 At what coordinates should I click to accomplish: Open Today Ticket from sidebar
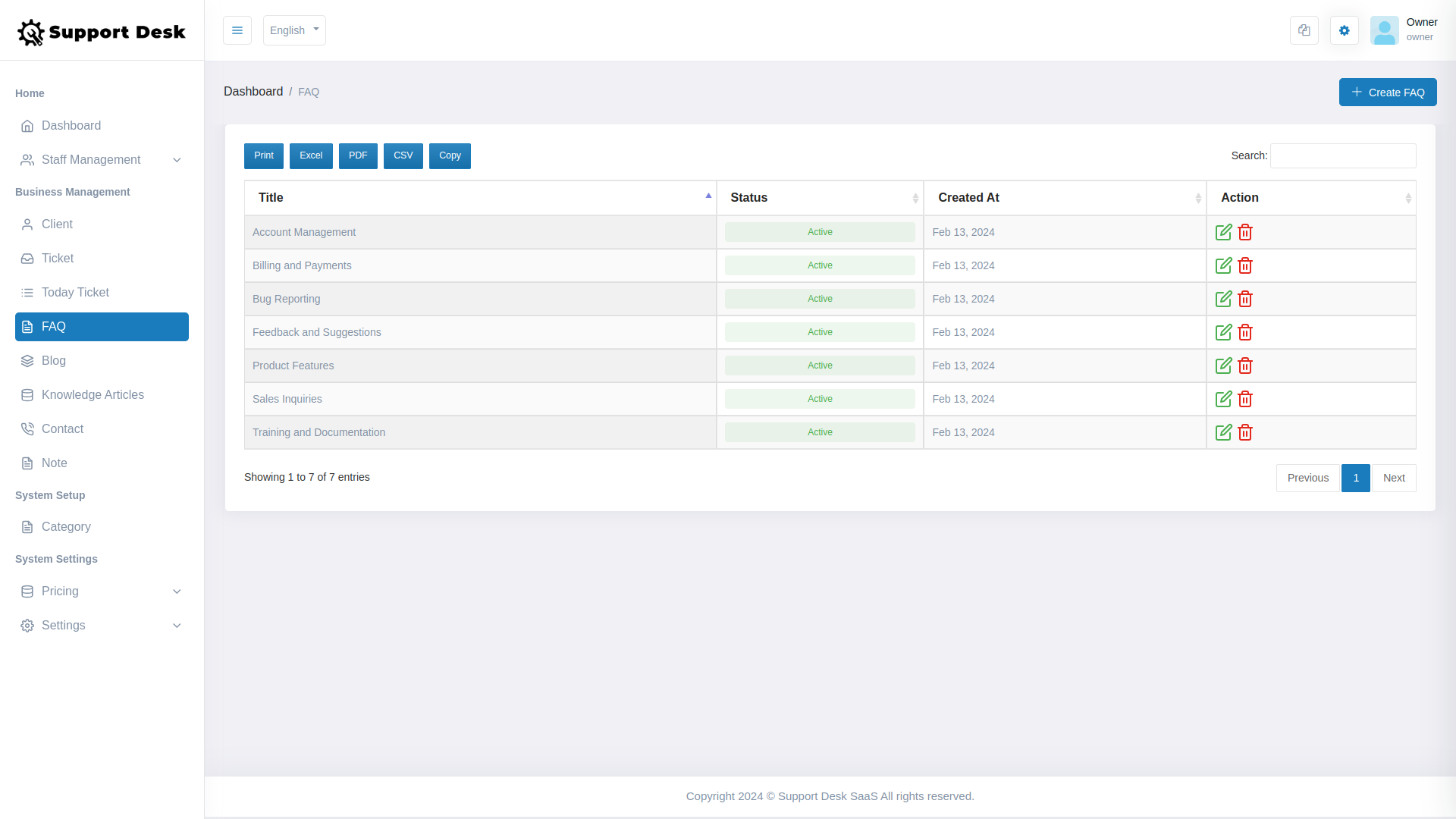click(74, 292)
